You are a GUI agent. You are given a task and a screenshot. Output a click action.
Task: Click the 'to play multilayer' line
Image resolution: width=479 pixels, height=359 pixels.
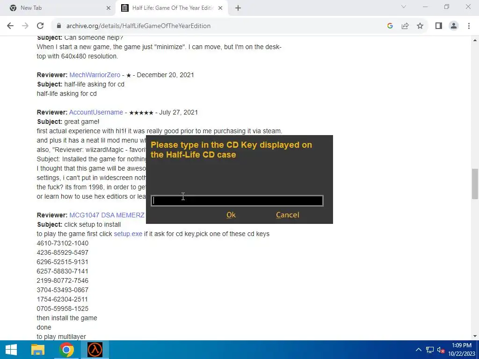pyautogui.click(x=61, y=337)
